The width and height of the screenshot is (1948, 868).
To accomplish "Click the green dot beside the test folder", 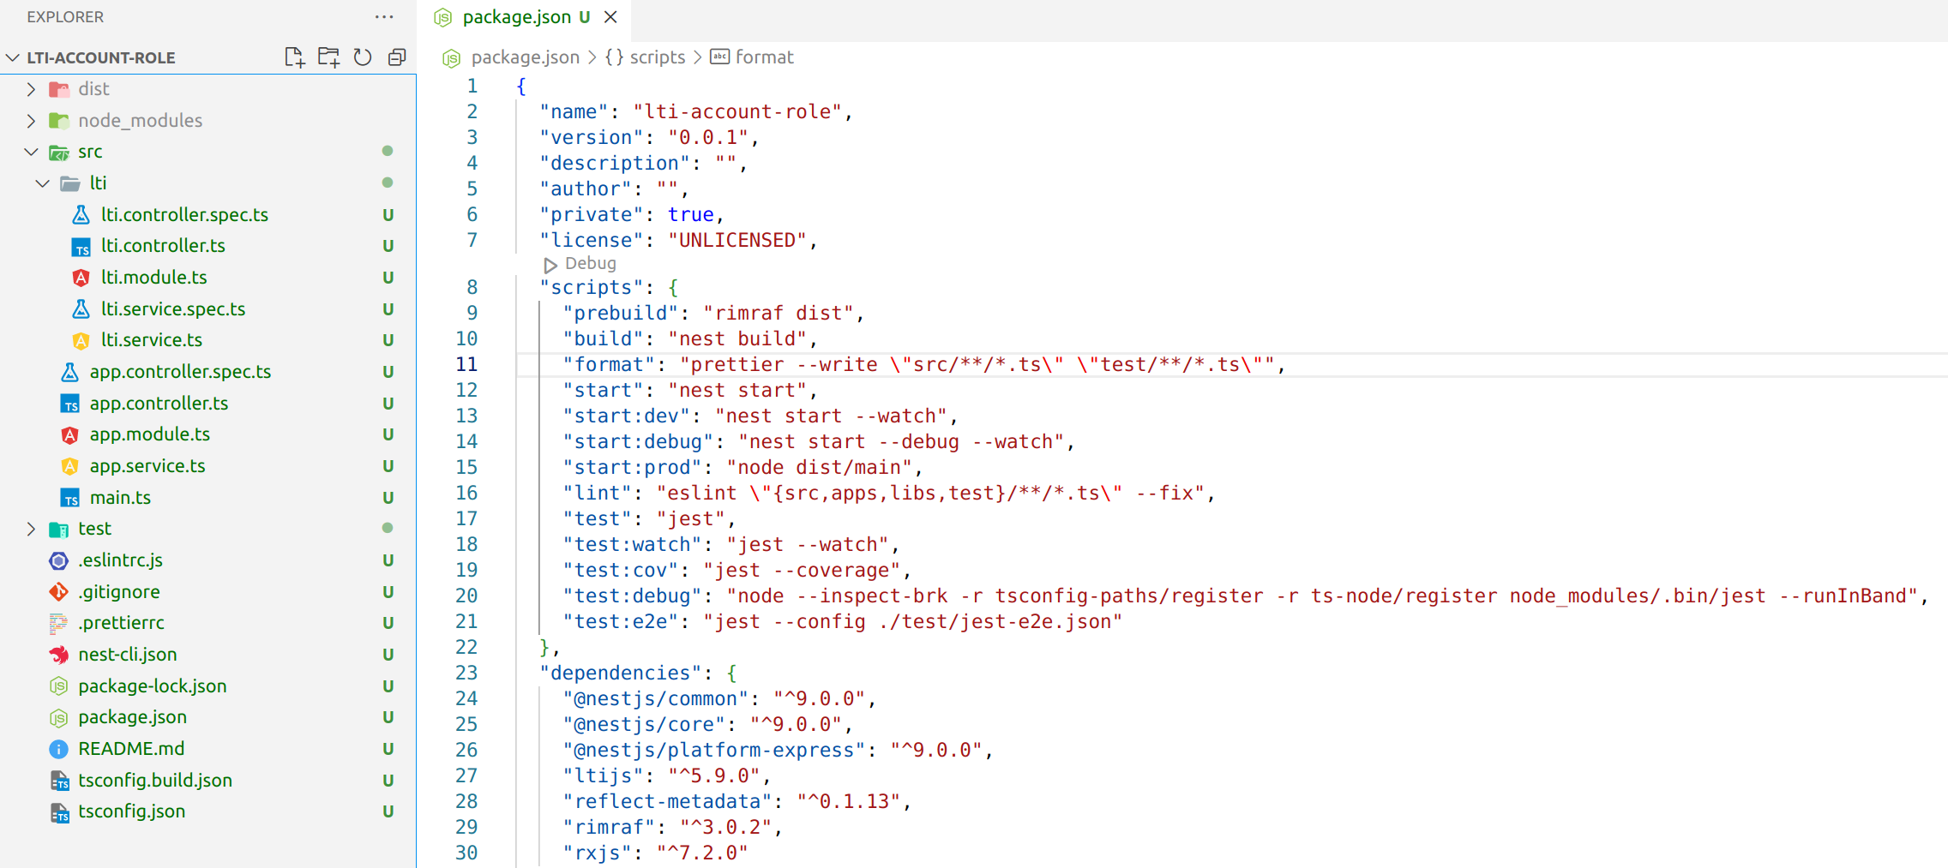I will 388,529.
